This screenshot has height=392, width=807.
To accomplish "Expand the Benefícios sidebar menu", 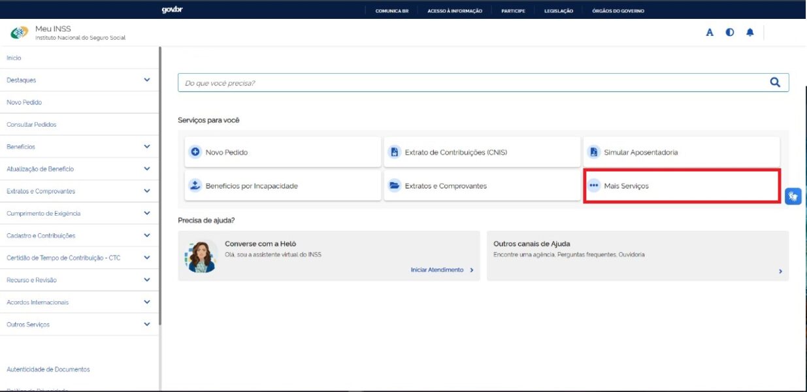I will click(146, 147).
